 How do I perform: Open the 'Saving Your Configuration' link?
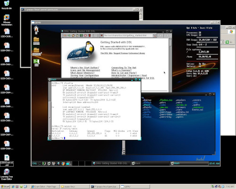click(x=84, y=76)
